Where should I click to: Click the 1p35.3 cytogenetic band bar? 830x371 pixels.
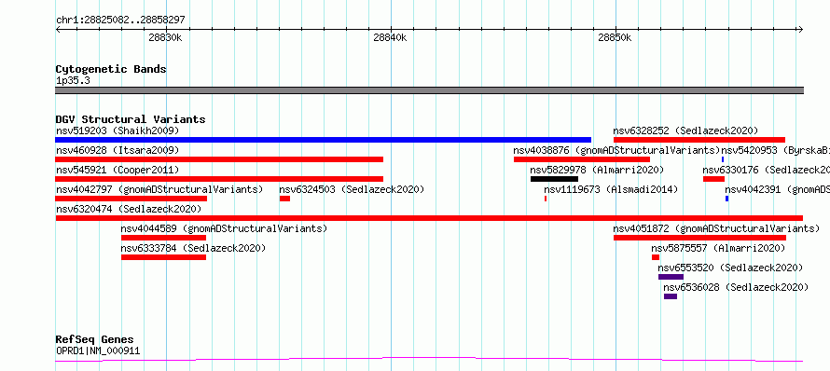429,90
